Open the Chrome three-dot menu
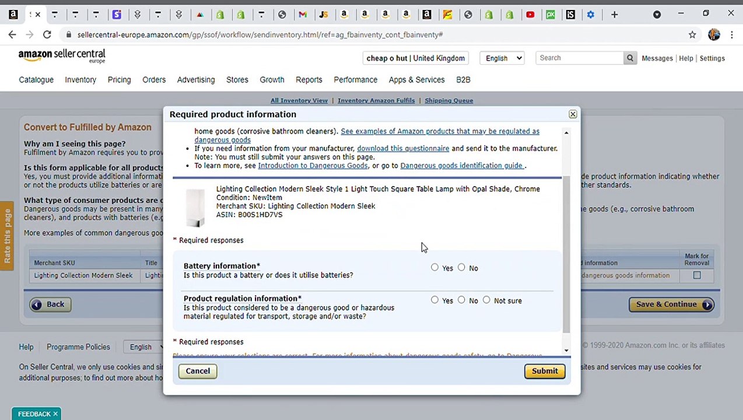The width and height of the screenshot is (743, 420). tap(731, 35)
